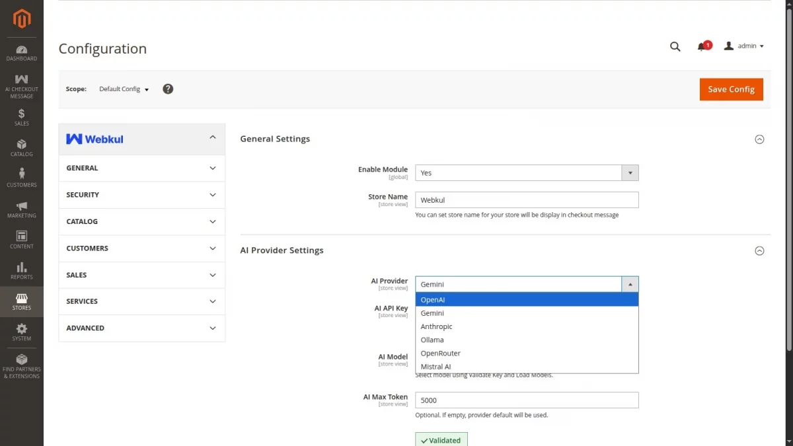Open the Enable Module dropdown

pos(527,172)
